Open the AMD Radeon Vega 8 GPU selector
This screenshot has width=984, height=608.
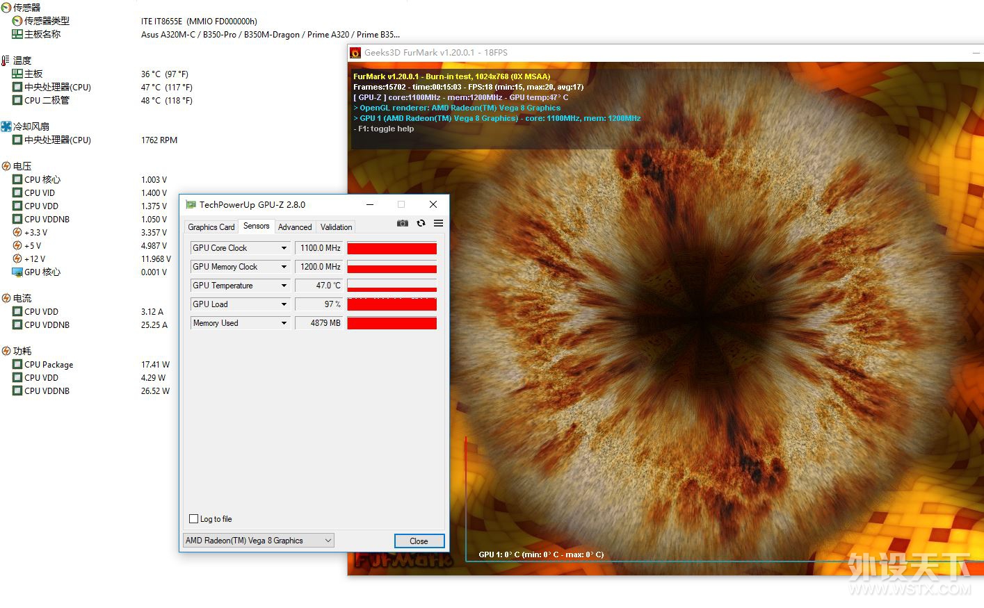(x=259, y=541)
